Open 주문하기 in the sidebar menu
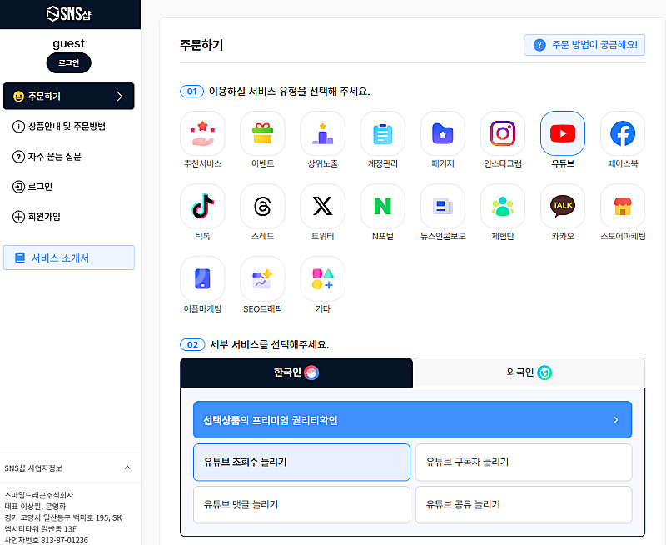The width and height of the screenshot is (666, 545). [69, 96]
